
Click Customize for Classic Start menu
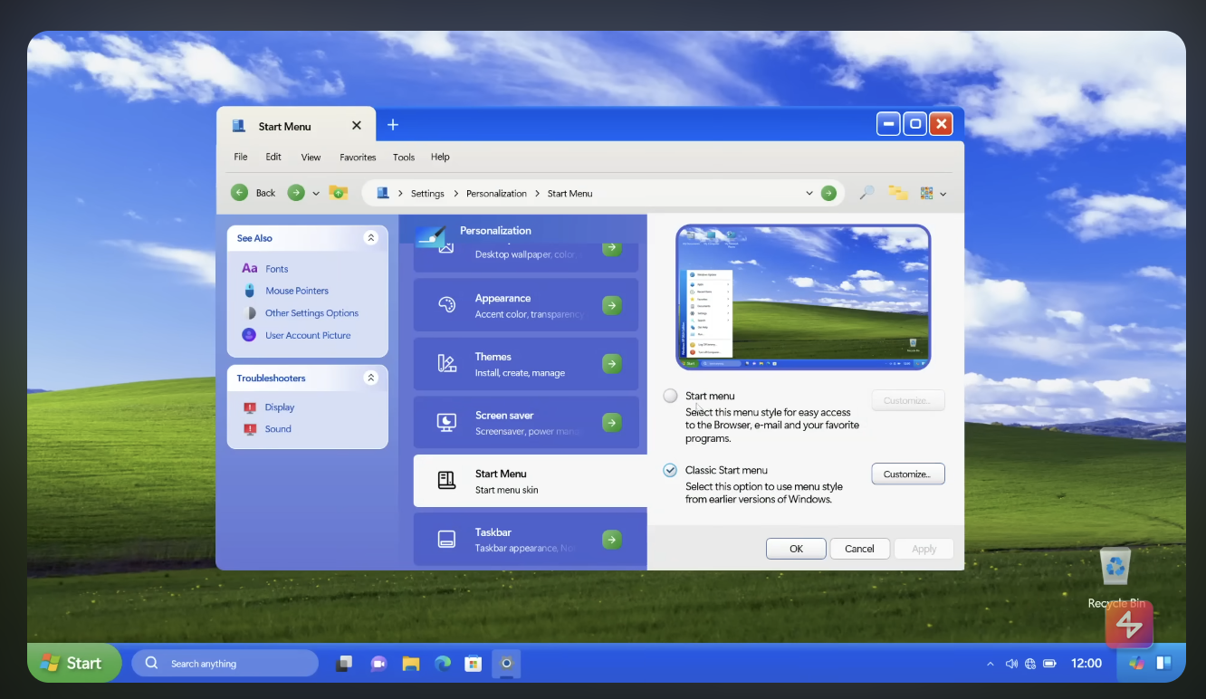(907, 474)
